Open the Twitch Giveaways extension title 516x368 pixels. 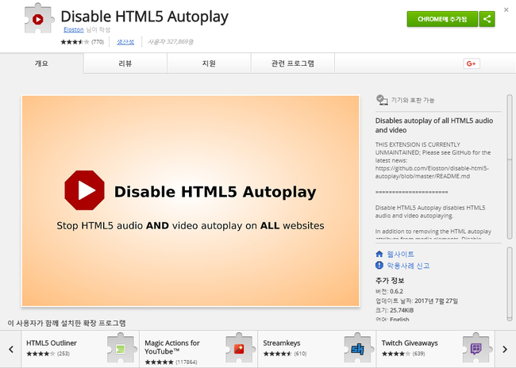click(x=410, y=343)
